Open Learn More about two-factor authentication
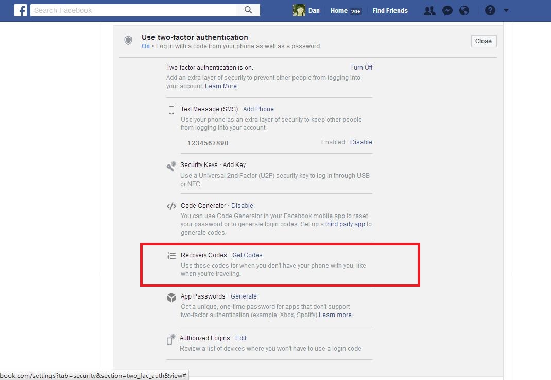Image resolution: width=551 pixels, height=380 pixels. click(x=221, y=86)
